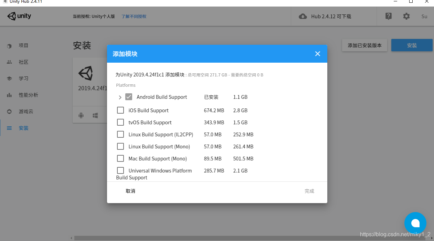
Task: Click the Android platform icon on install card
Action: point(81,115)
